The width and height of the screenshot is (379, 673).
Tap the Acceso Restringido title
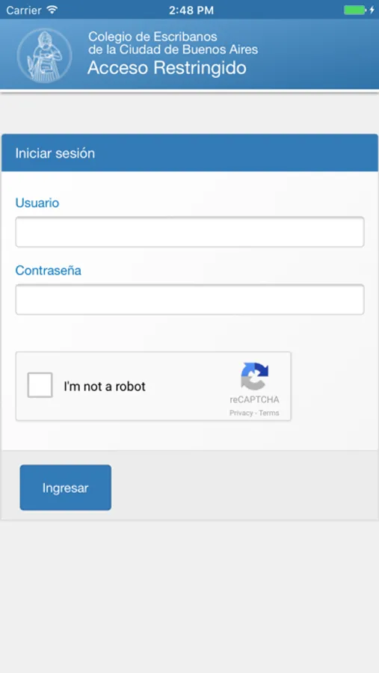(167, 68)
